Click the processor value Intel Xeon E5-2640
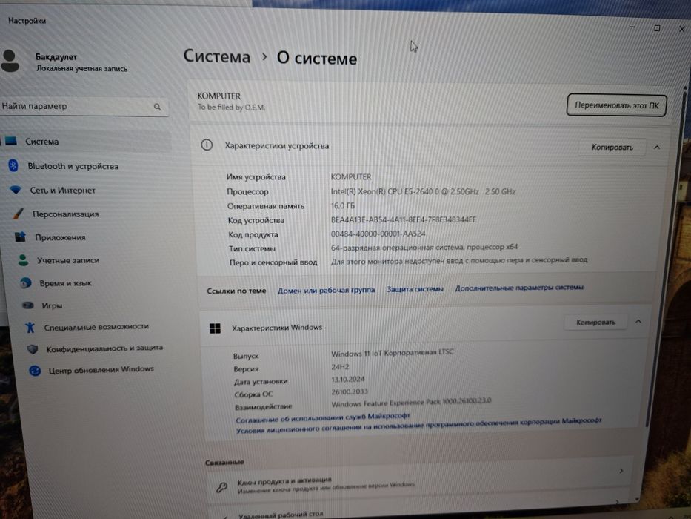This screenshot has height=519, width=691. pyautogui.click(x=423, y=191)
